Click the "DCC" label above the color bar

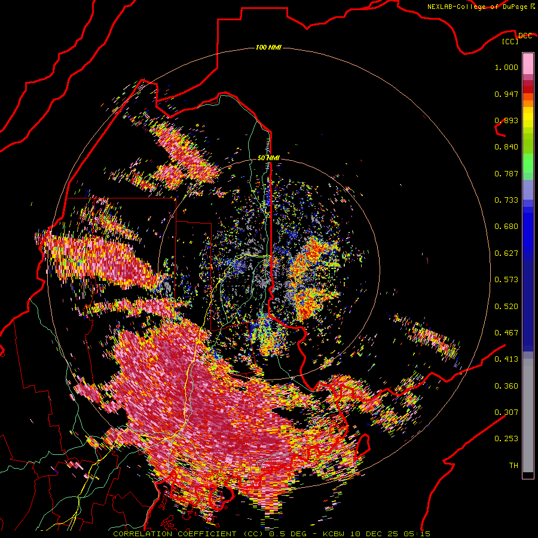click(525, 36)
